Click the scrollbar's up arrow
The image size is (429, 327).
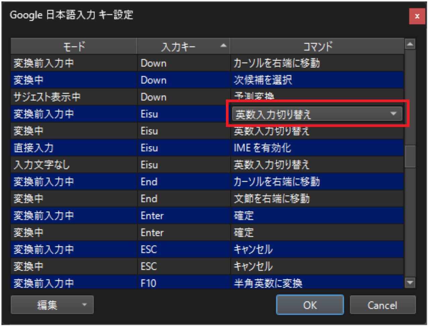pyautogui.click(x=410, y=44)
